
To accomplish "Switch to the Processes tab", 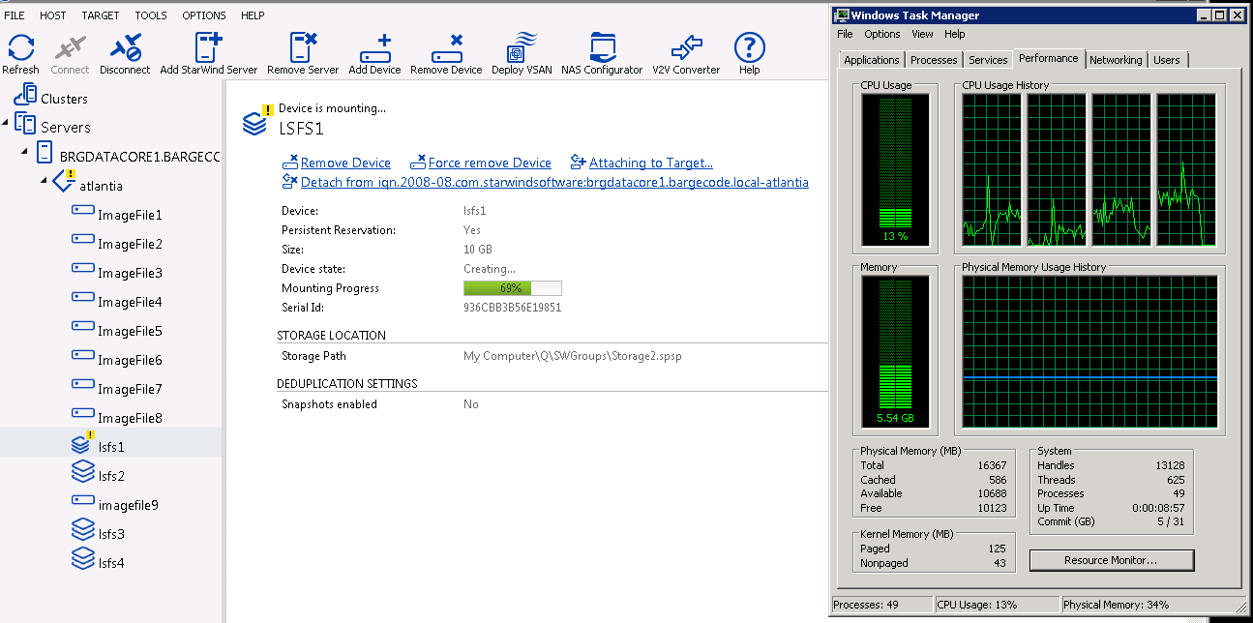I will point(934,60).
